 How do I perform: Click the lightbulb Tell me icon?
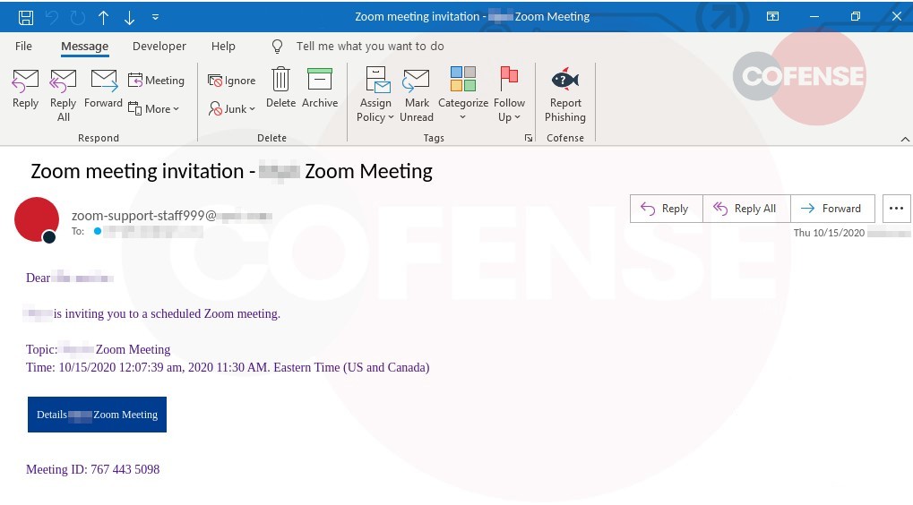[x=278, y=46]
